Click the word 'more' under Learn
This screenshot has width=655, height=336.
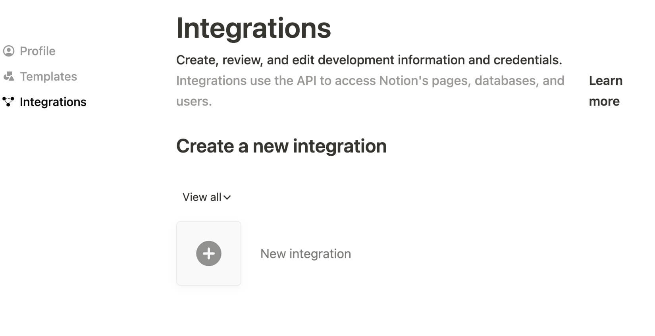(x=604, y=101)
